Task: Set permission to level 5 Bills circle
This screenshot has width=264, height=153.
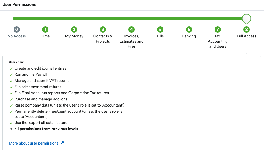Action: (160, 30)
